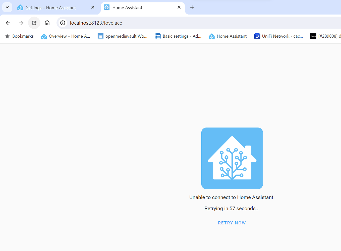Click the Home Assistant logo graphic
341x251 pixels.
[x=232, y=158]
